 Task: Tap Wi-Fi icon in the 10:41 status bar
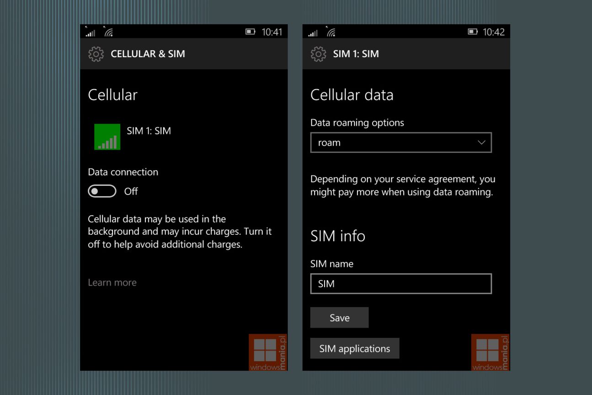pyautogui.click(x=108, y=32)
